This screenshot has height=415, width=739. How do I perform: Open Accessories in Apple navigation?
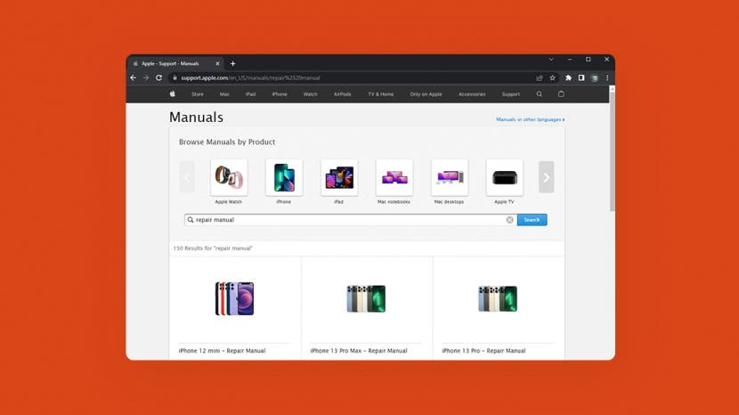point(472,94)
